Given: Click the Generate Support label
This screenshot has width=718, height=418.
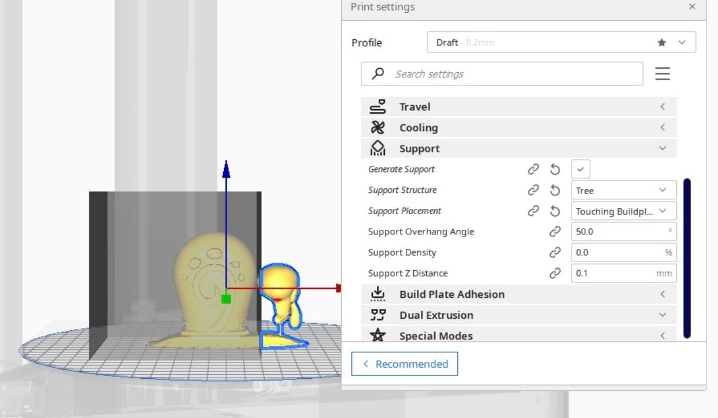Looking at the screenshot, I should pyautogui.click(x=401, y=169).
